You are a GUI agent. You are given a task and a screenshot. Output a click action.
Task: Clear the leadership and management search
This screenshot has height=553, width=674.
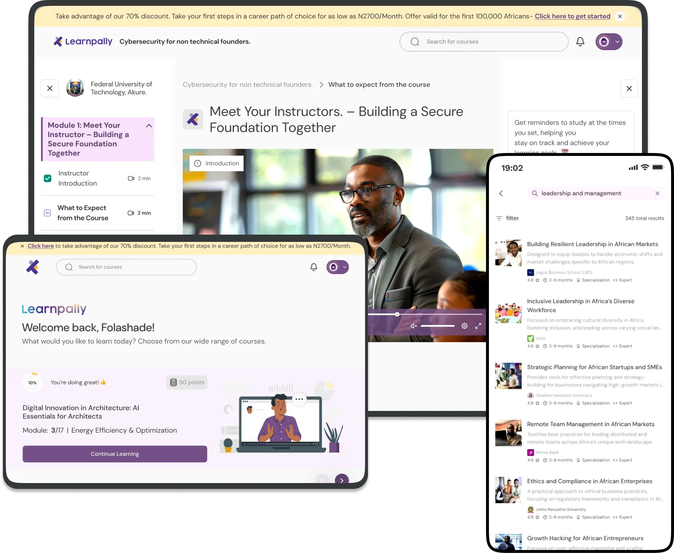657,193
